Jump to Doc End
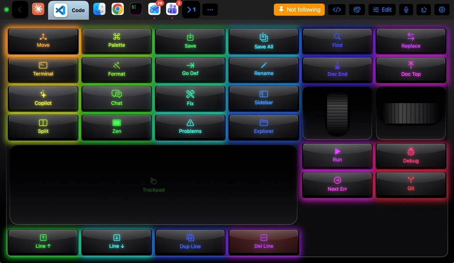Image resolution: width=454 pixels, height=263 pixels. 337,70
